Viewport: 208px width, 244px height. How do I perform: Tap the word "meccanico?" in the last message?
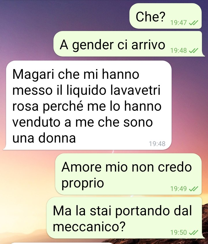point(89,227)
